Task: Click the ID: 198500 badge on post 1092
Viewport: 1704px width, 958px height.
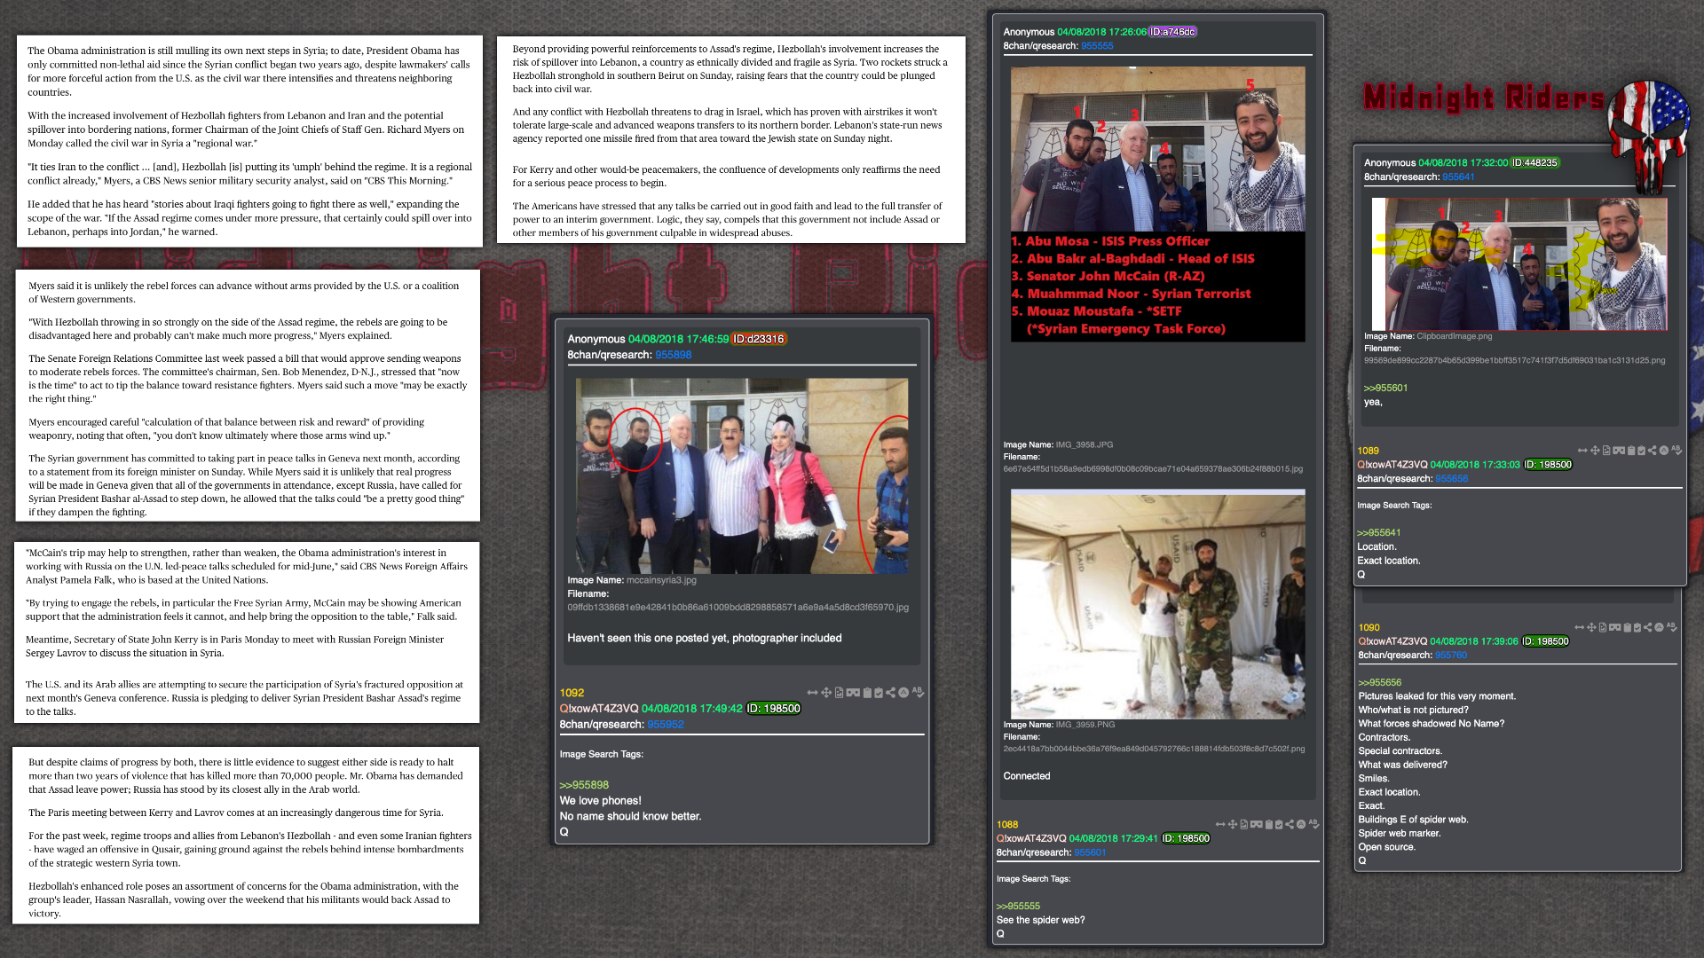Action: click(774, 709)
